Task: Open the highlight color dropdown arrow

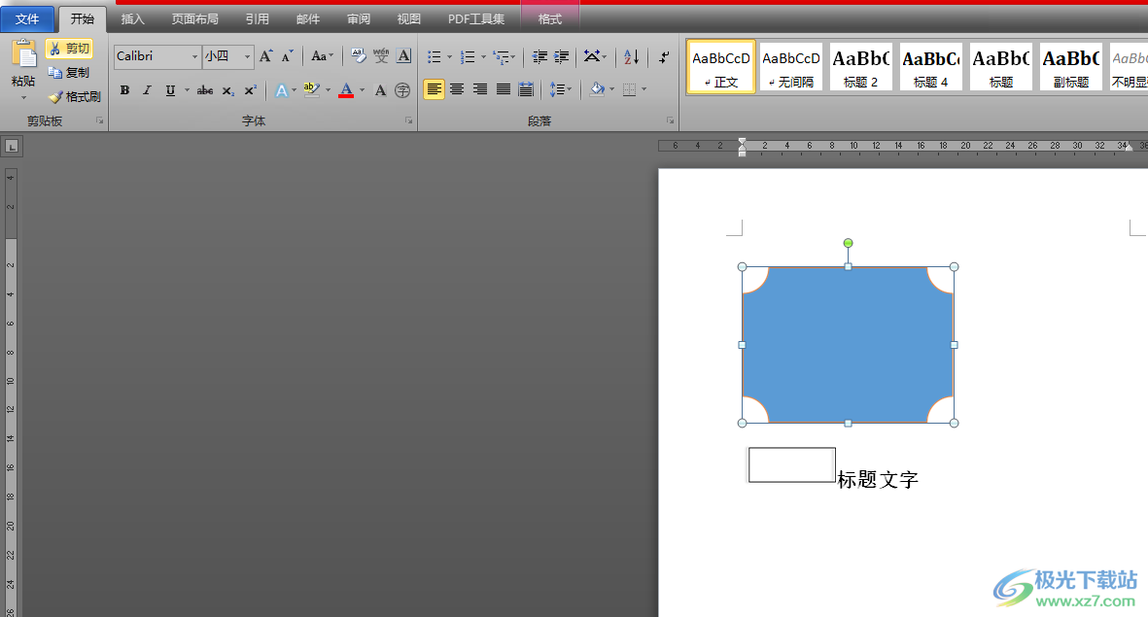Action: coord(328,90)
